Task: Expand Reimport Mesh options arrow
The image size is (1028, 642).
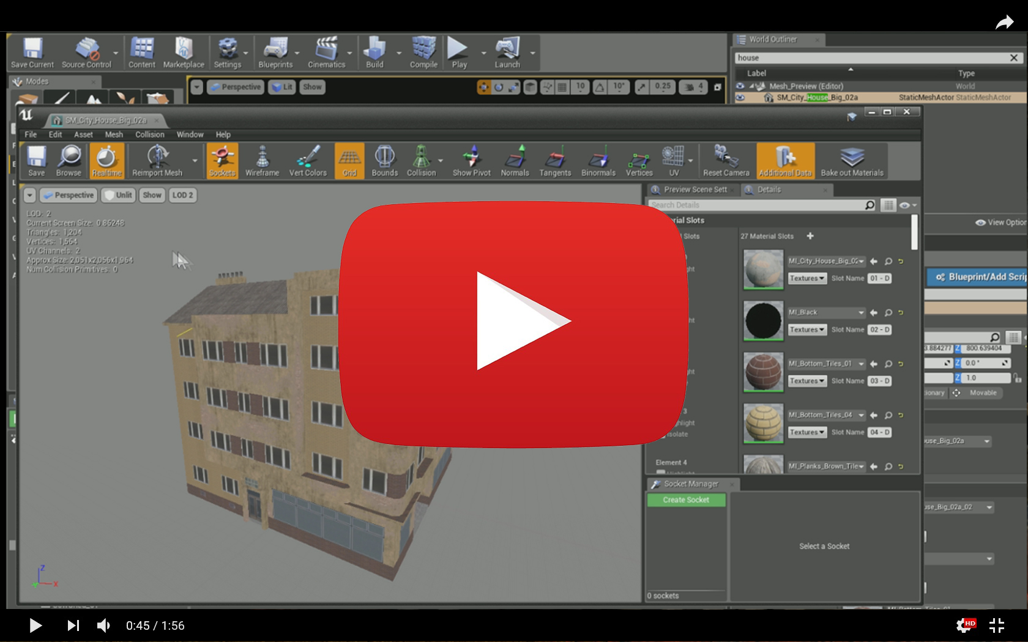Action: click(195, 161)
